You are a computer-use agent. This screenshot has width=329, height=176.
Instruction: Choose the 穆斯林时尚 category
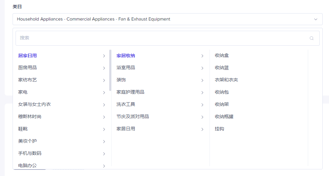coord(30,117)
